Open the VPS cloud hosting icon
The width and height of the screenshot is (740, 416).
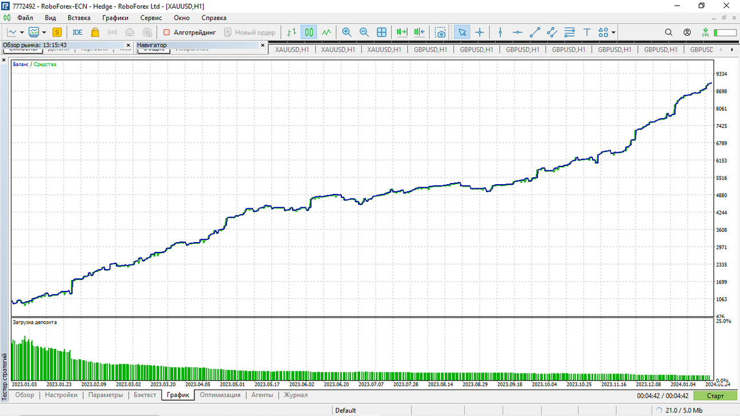(130, 32)
